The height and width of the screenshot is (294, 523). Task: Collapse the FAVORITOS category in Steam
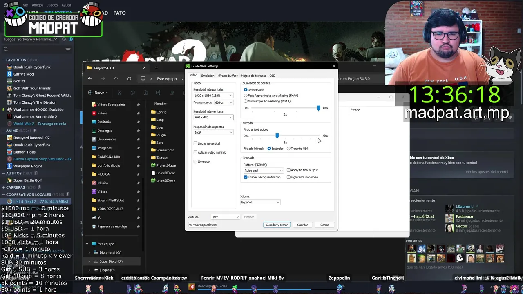pos(4,60)
